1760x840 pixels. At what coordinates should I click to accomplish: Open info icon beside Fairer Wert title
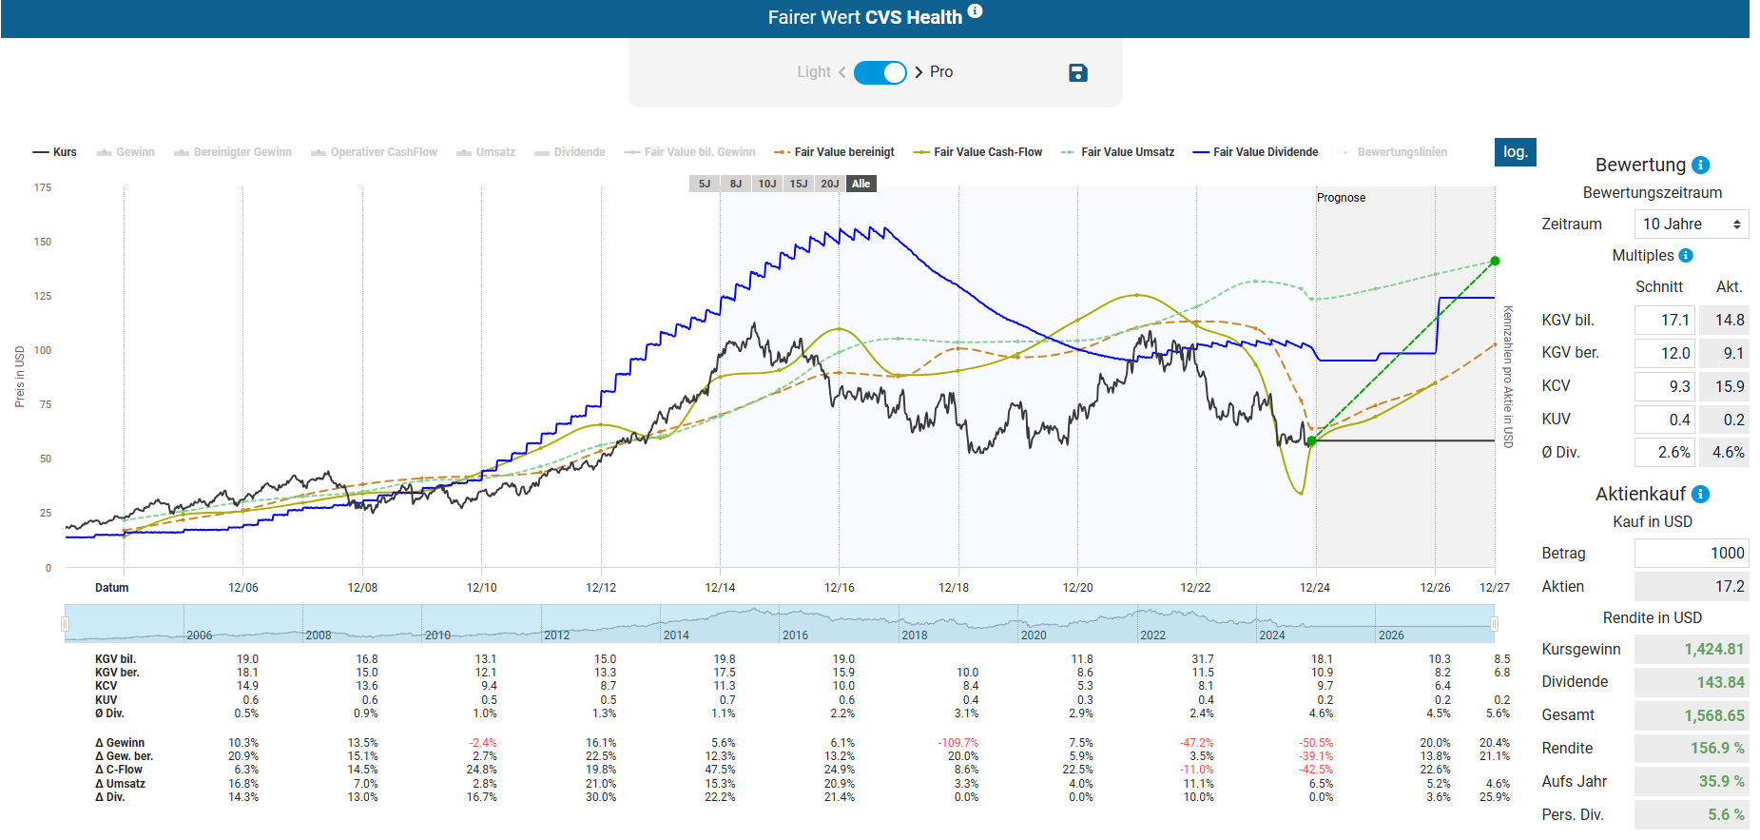975,11
